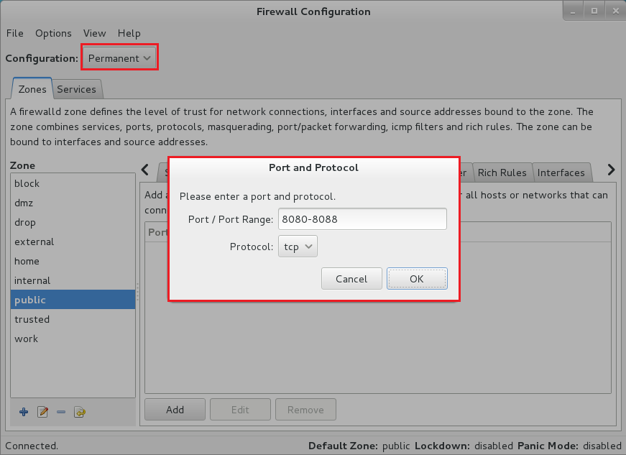The image size is (626, 455).
Task: Select the dmz zone in the list
Action: [x=24, y=203]
